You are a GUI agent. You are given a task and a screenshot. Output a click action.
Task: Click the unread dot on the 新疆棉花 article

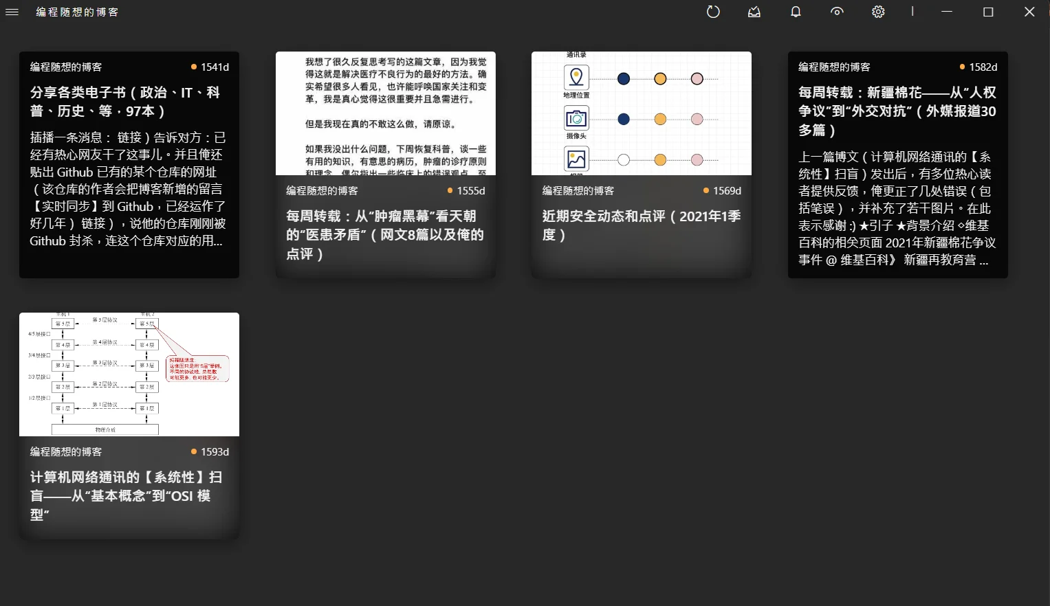[961, 67]
